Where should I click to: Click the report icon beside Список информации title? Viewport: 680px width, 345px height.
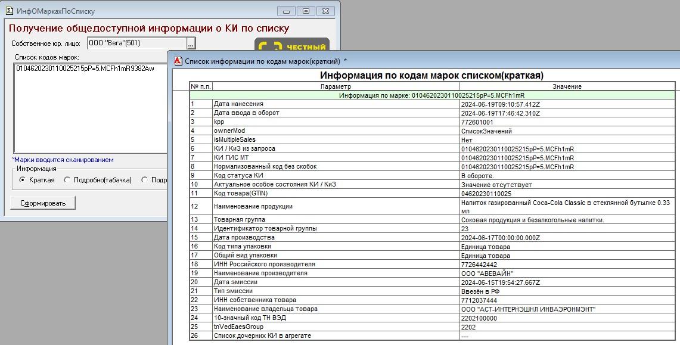tap(178, 61)
